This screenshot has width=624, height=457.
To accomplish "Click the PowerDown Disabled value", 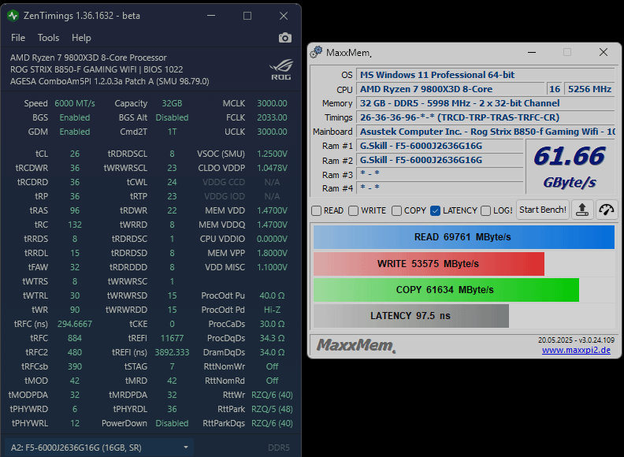I will (x=172, y=424).
